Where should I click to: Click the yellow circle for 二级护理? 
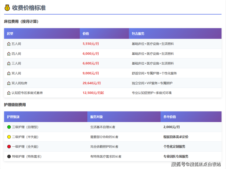click(x=9, y=137)
